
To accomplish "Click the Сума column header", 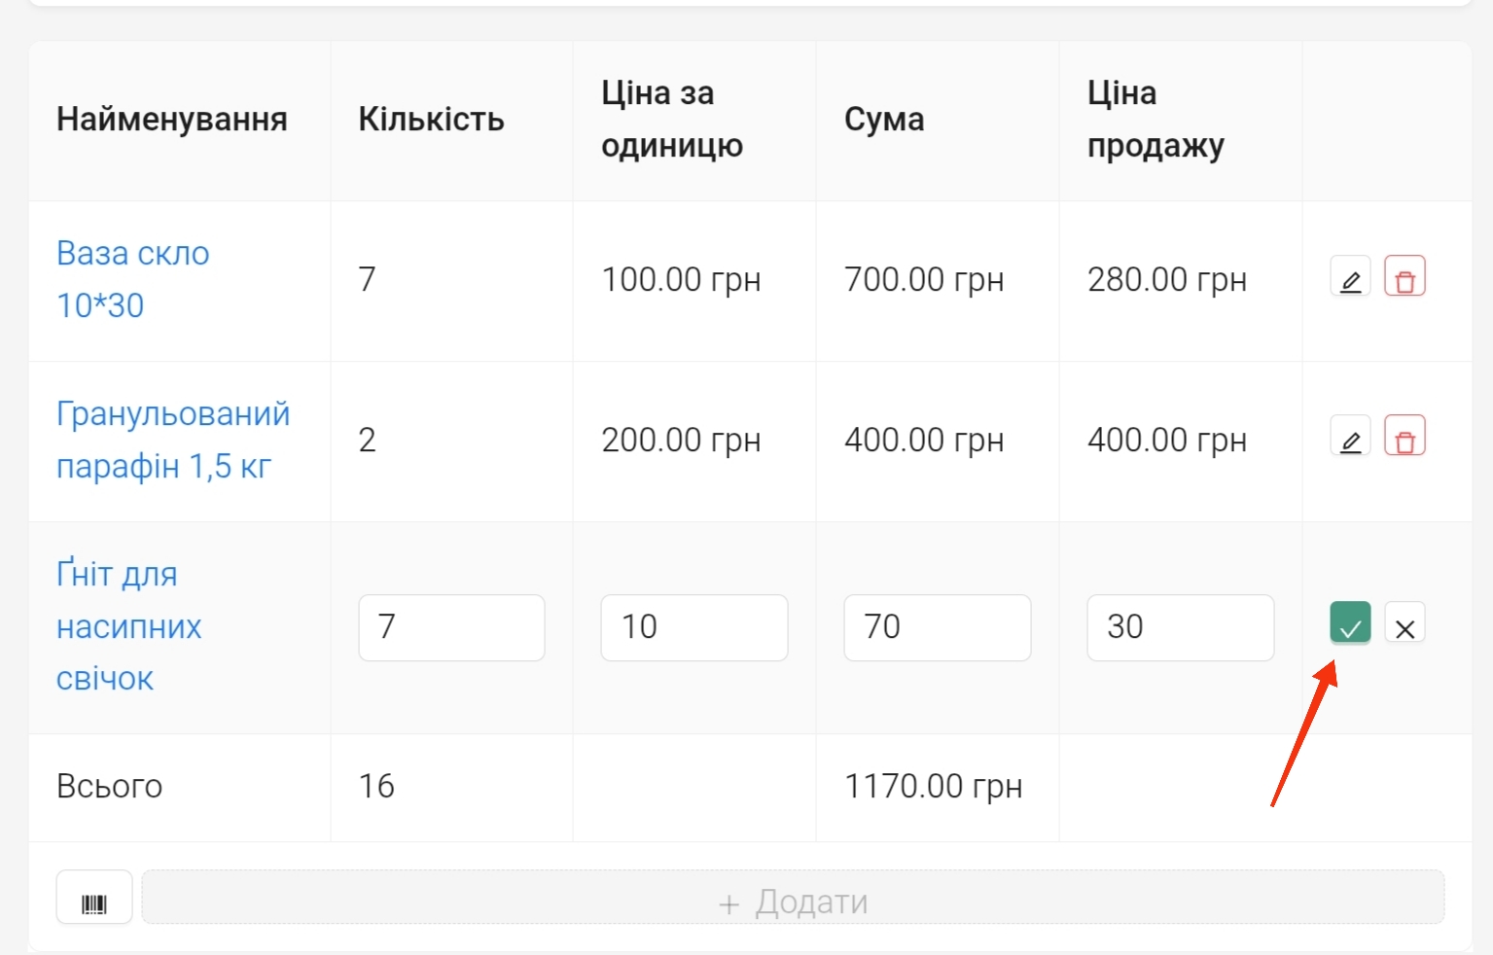I will pyautogui.click(x=884, y=120).
